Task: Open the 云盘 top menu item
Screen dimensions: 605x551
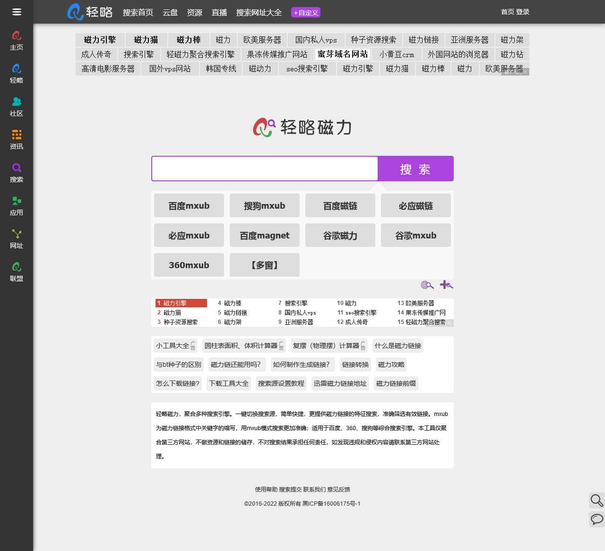Action: (x=170, y=12)
